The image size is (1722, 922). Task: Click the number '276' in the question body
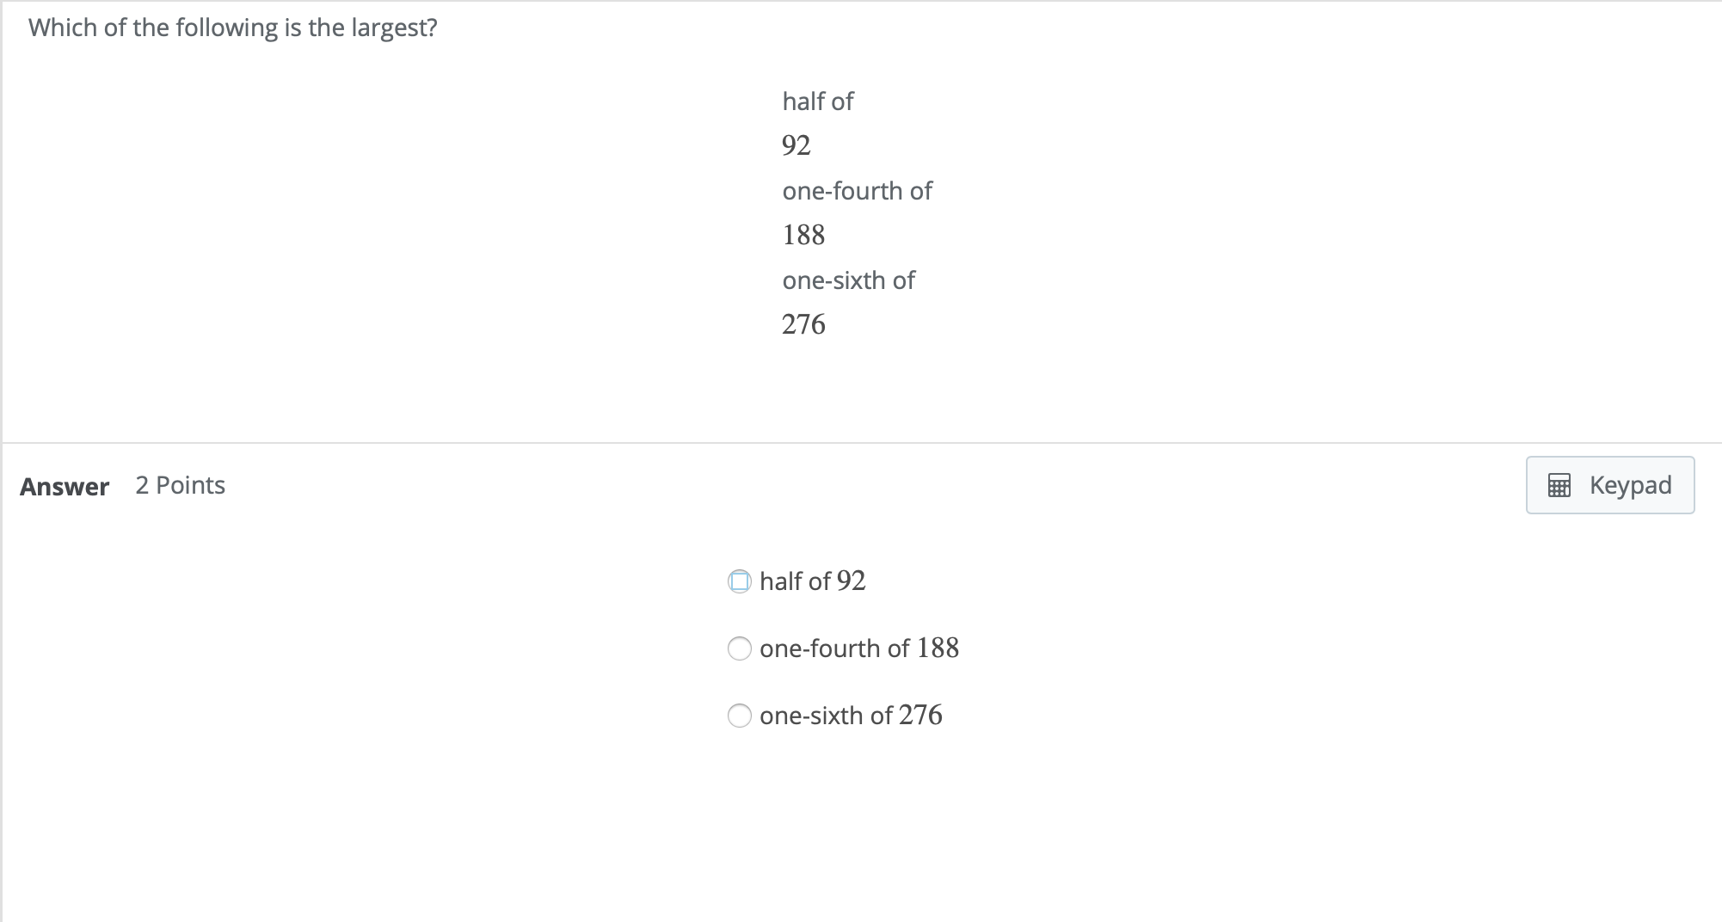tap(803, 324)
